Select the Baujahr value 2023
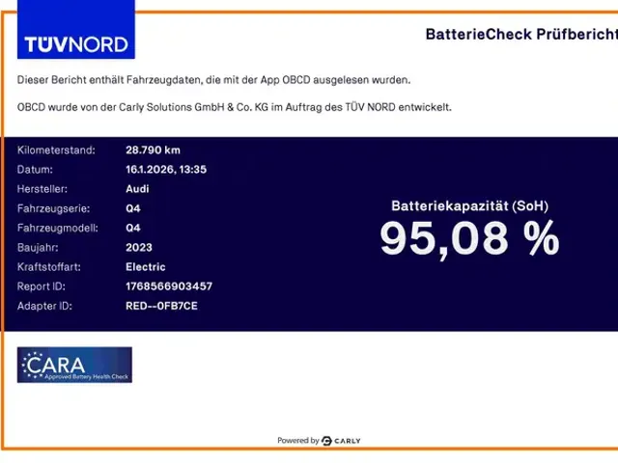Screen dimensions: 618x463 pos(139,248)
